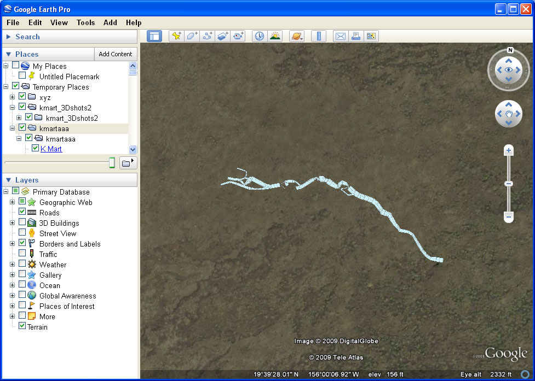Expand the Geographic Web layer node

(12, 202)
